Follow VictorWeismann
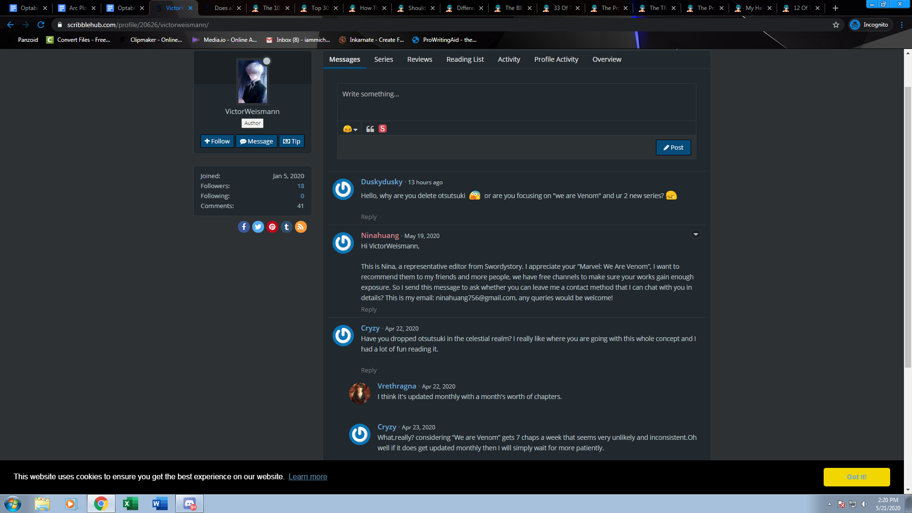The image size is (912, 513). point(217,141)
